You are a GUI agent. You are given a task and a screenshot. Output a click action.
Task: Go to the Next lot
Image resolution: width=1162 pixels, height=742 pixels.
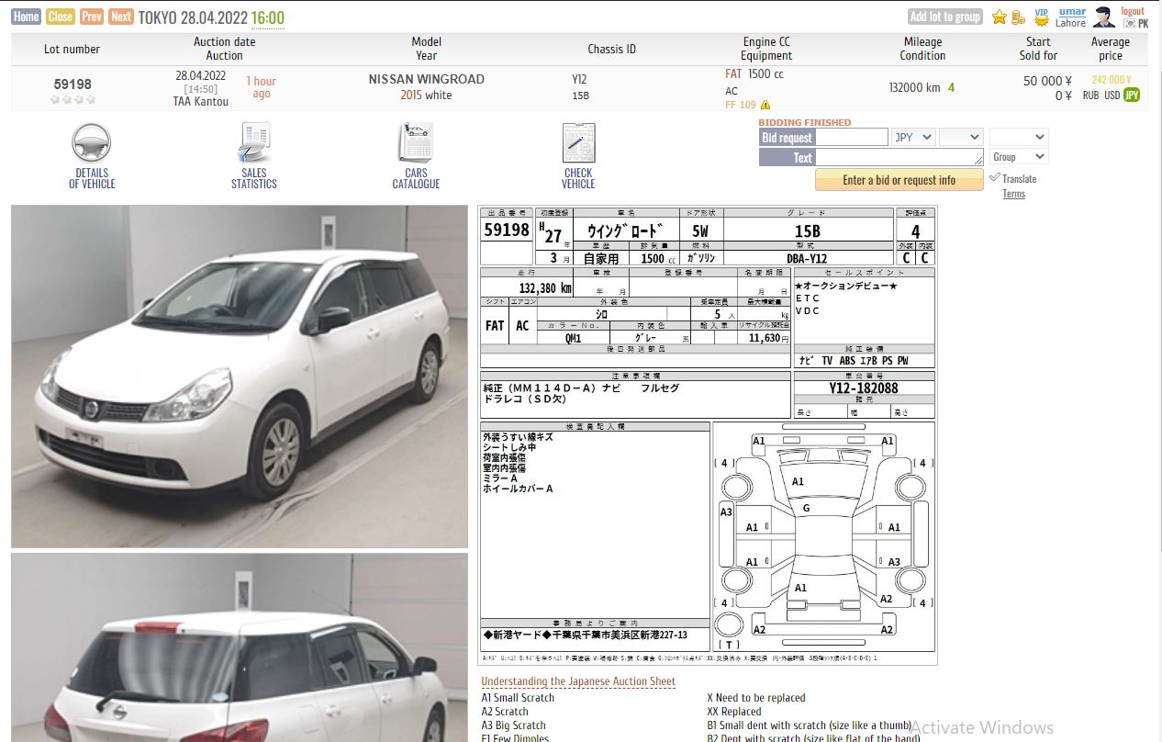click(x=120, y=17)
